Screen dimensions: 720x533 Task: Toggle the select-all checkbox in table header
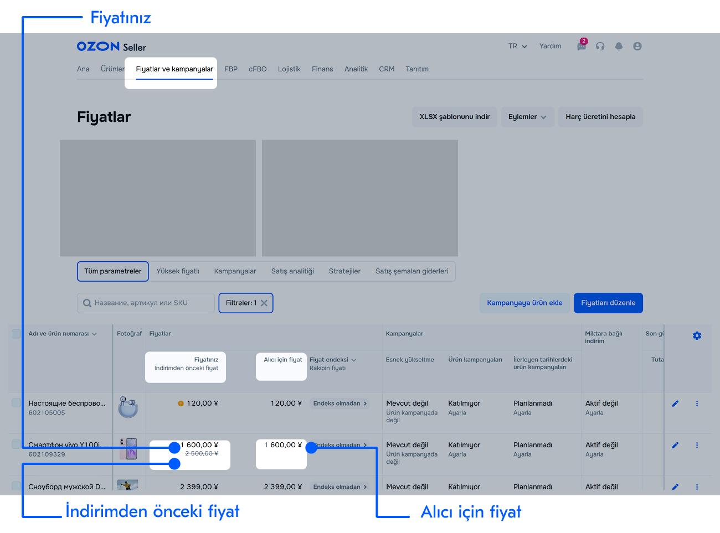click(17, 334)
